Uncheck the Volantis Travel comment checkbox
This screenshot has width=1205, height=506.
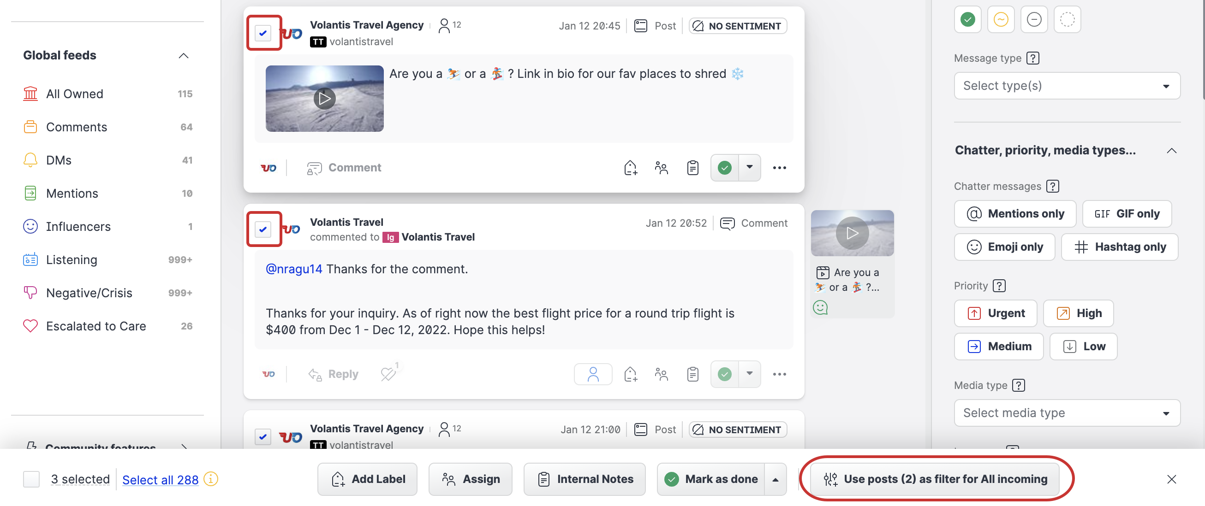coord(263,229)
